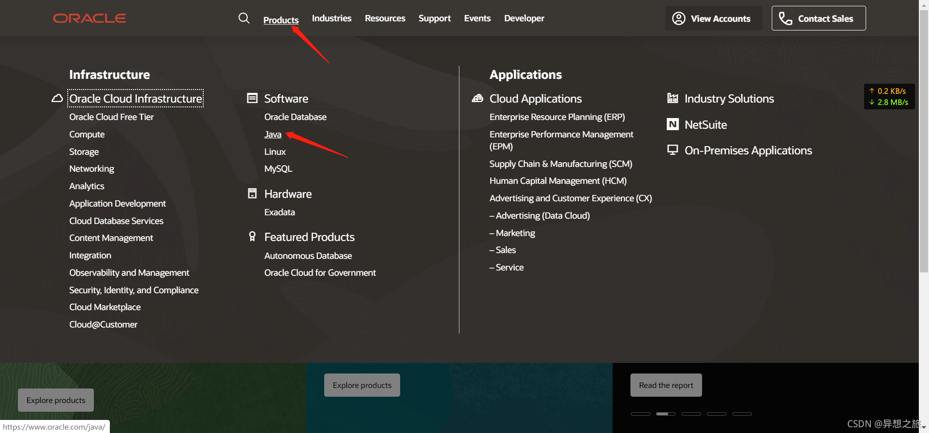Image resolution: width=929 pixels, height=433 pixels.
Task: Open Cloud@Customer
Action: [103, 325]
